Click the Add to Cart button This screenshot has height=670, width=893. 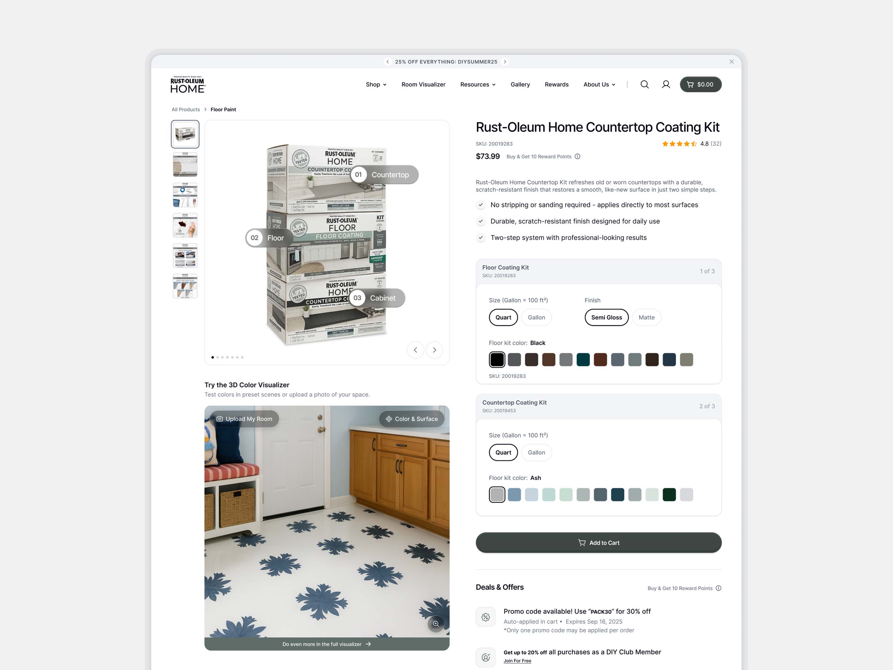click(x=598, y=542)
